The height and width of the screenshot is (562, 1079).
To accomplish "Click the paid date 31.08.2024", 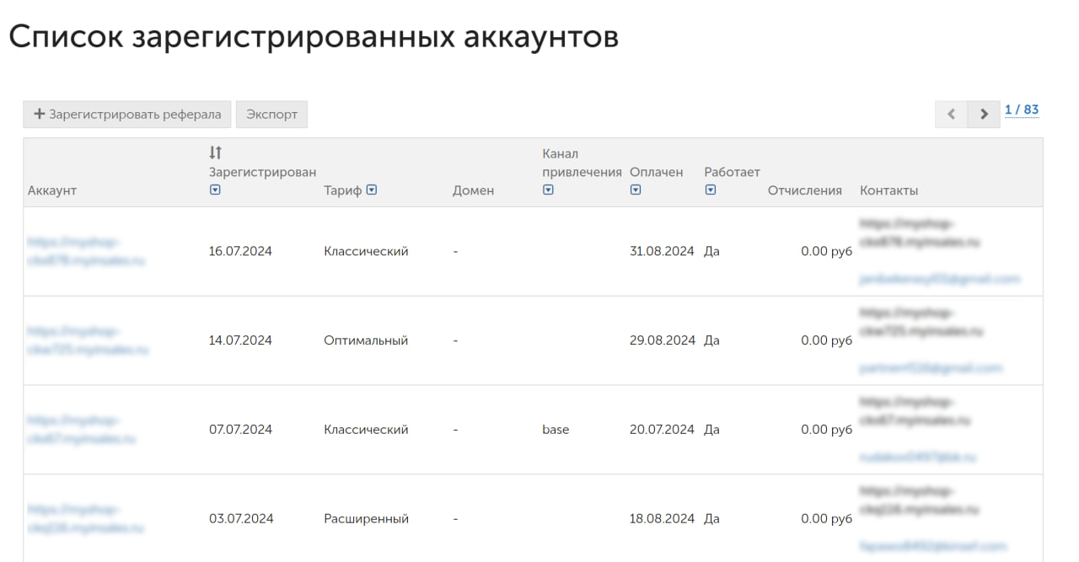I will (662, 251).
